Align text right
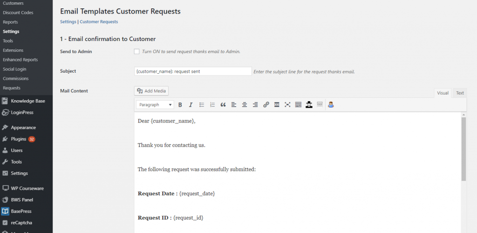The image size is (477, 233). pyautogui.click(x=255, y=105)
